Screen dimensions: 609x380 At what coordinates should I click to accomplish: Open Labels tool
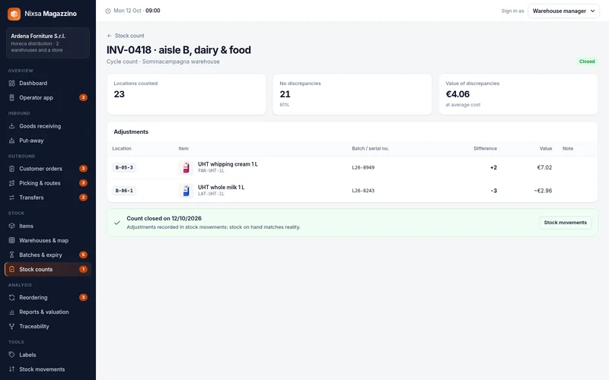pos(48,355)
